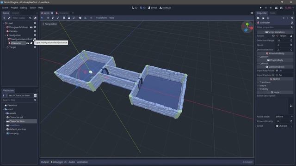
Task: Open the Inspector dock options dots
Action: tap(293, 13)
